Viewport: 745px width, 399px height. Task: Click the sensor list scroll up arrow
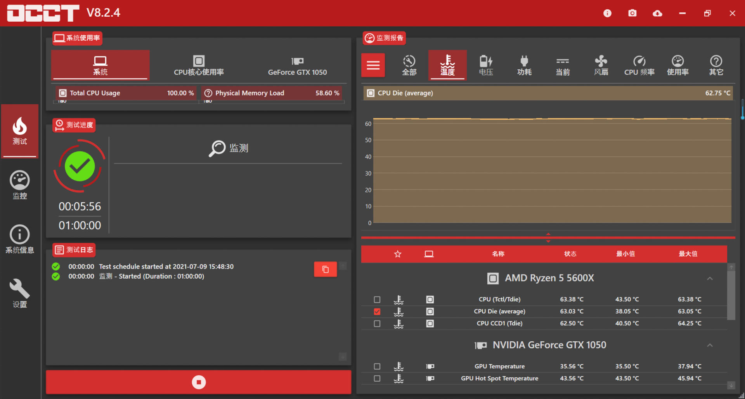[731, 267]
